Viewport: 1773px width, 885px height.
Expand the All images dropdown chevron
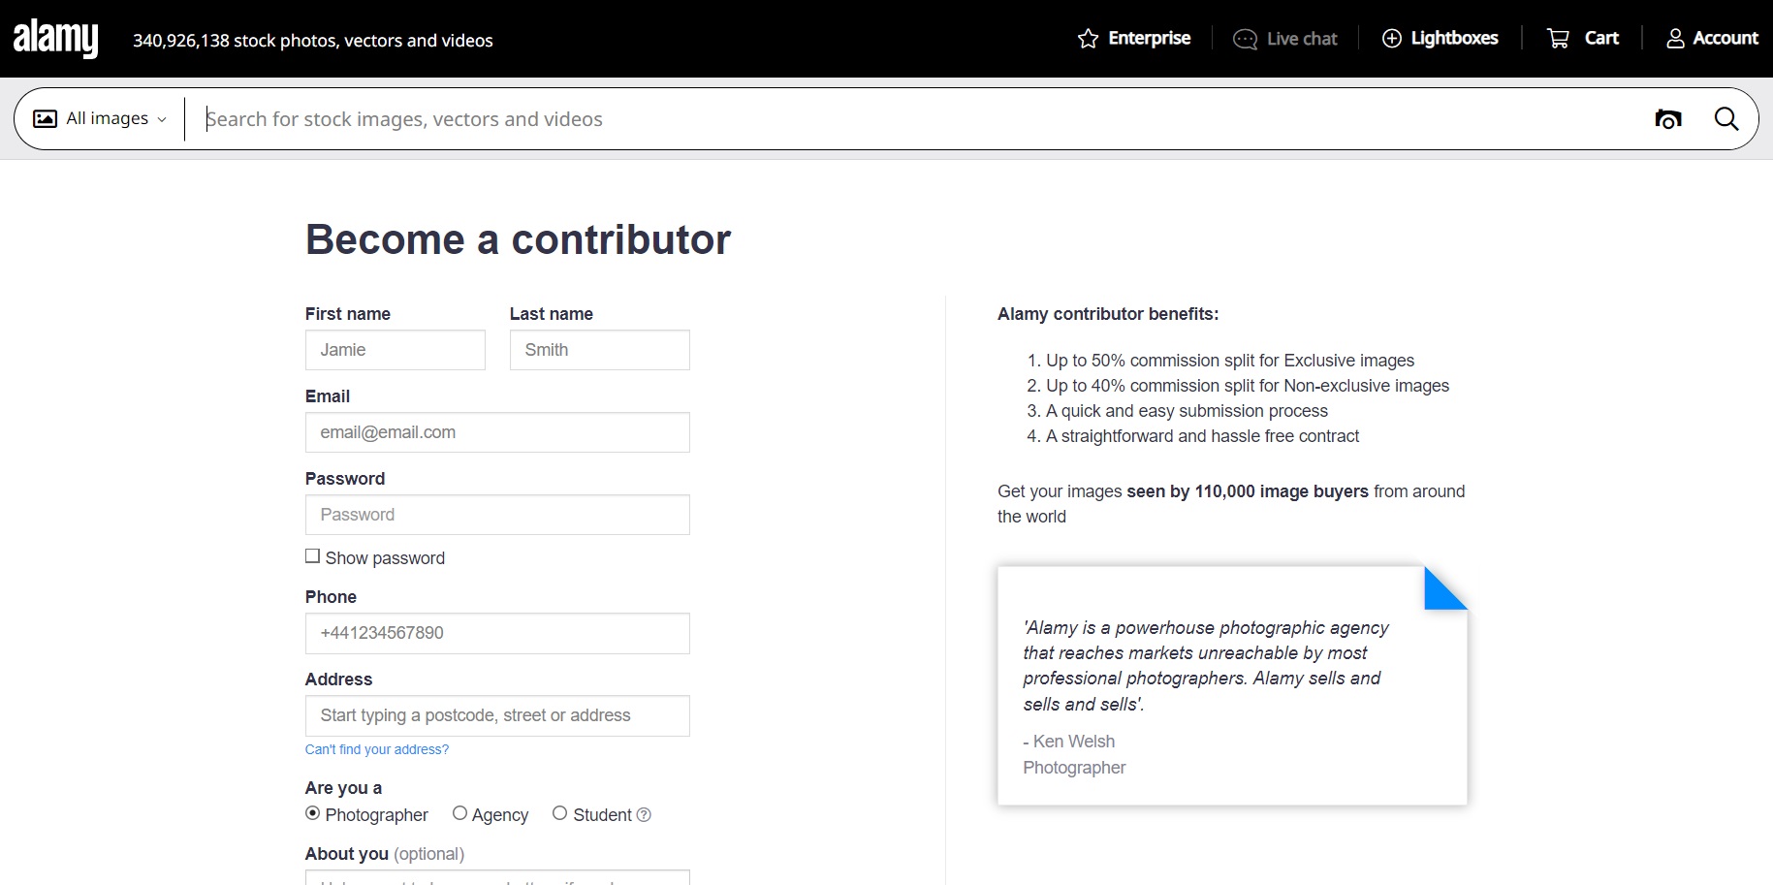pos(162,119)
